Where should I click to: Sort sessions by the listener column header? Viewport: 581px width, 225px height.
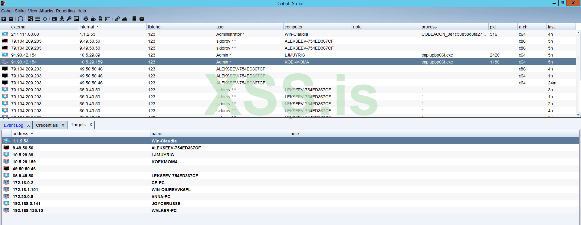pos(181,27)
